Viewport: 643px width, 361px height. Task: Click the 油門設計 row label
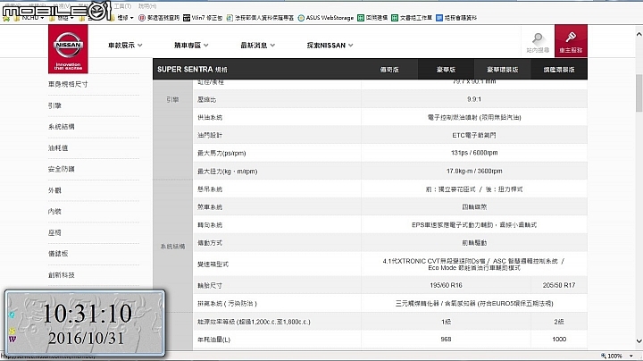tap(210, 135)
